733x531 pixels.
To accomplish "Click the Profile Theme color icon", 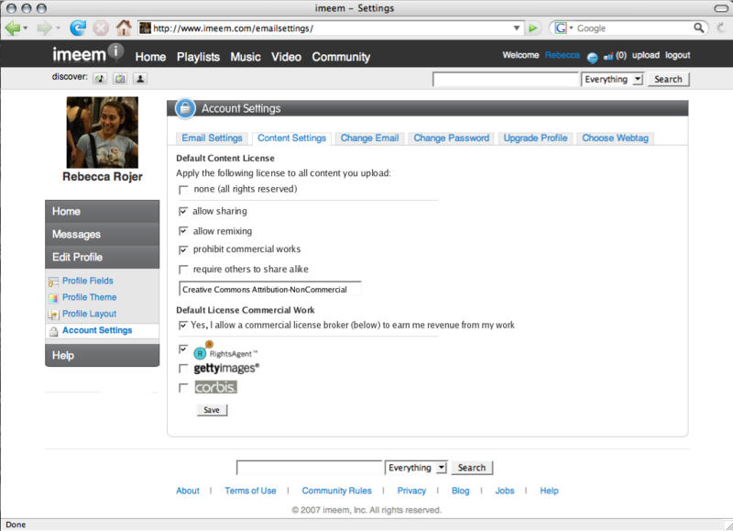I will pos(53,298).
